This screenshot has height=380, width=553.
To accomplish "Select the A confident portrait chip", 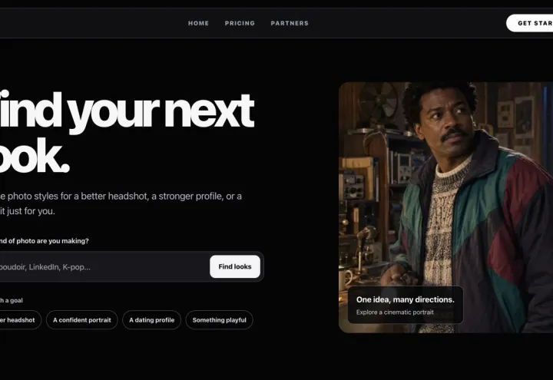I will pyautogui.click(x=82, y=320).
